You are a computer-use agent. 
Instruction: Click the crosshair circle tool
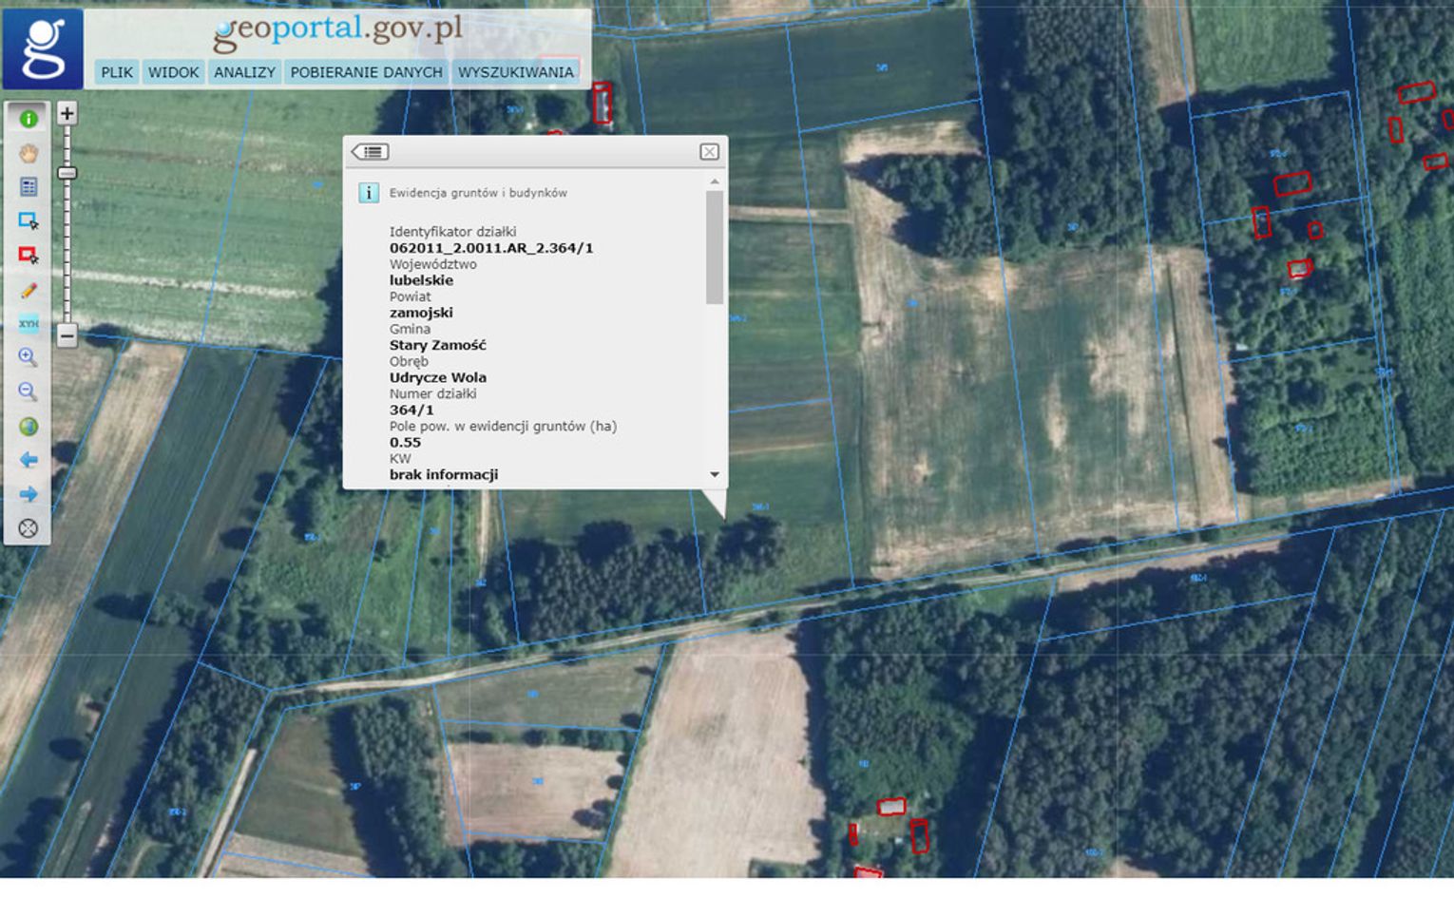click(x=29, y=528)
